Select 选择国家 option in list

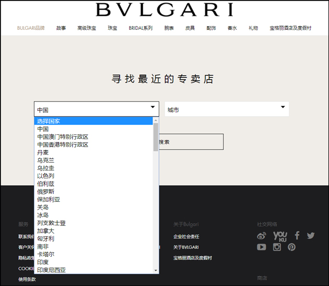pyautogui.click(x=93, y=121)
